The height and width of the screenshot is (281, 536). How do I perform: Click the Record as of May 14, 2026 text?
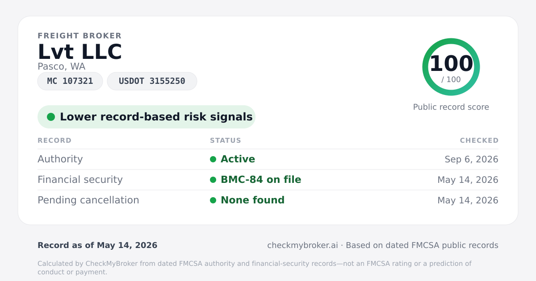point(97,245)
